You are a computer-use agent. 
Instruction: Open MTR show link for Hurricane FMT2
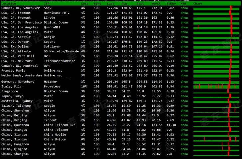point(184,13)
